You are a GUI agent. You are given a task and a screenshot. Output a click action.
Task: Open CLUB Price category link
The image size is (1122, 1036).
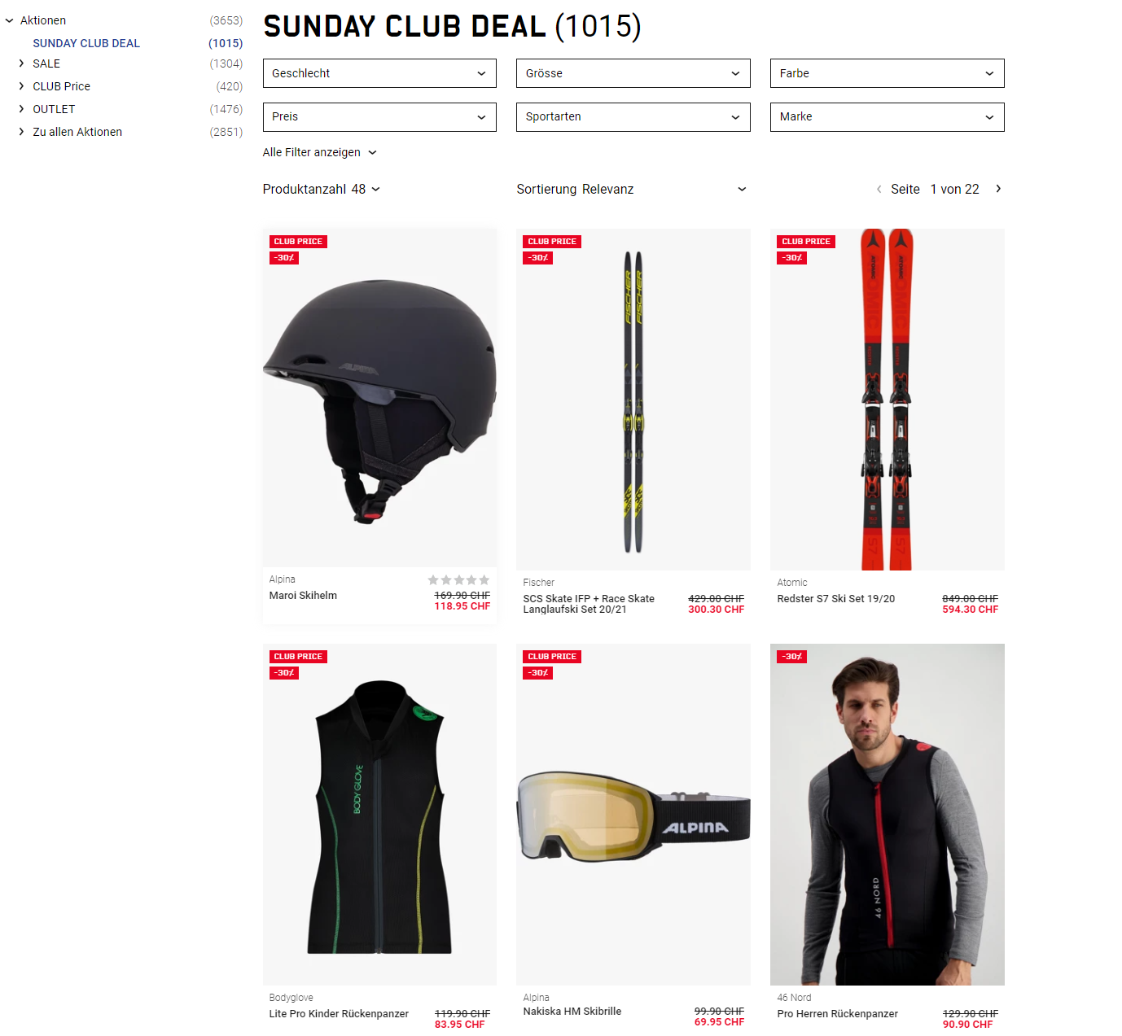pos(62,86)
